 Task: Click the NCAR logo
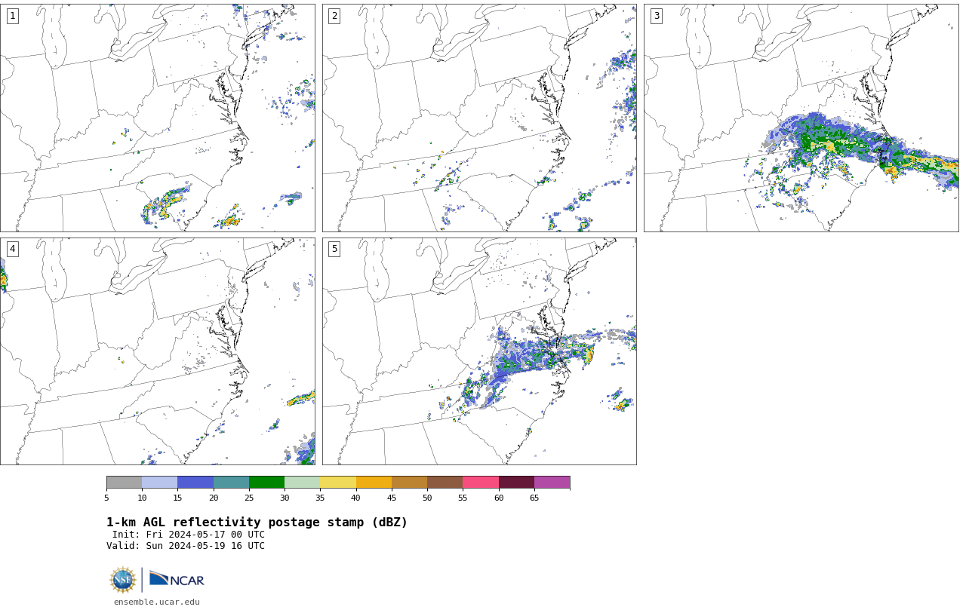[177, 580]
